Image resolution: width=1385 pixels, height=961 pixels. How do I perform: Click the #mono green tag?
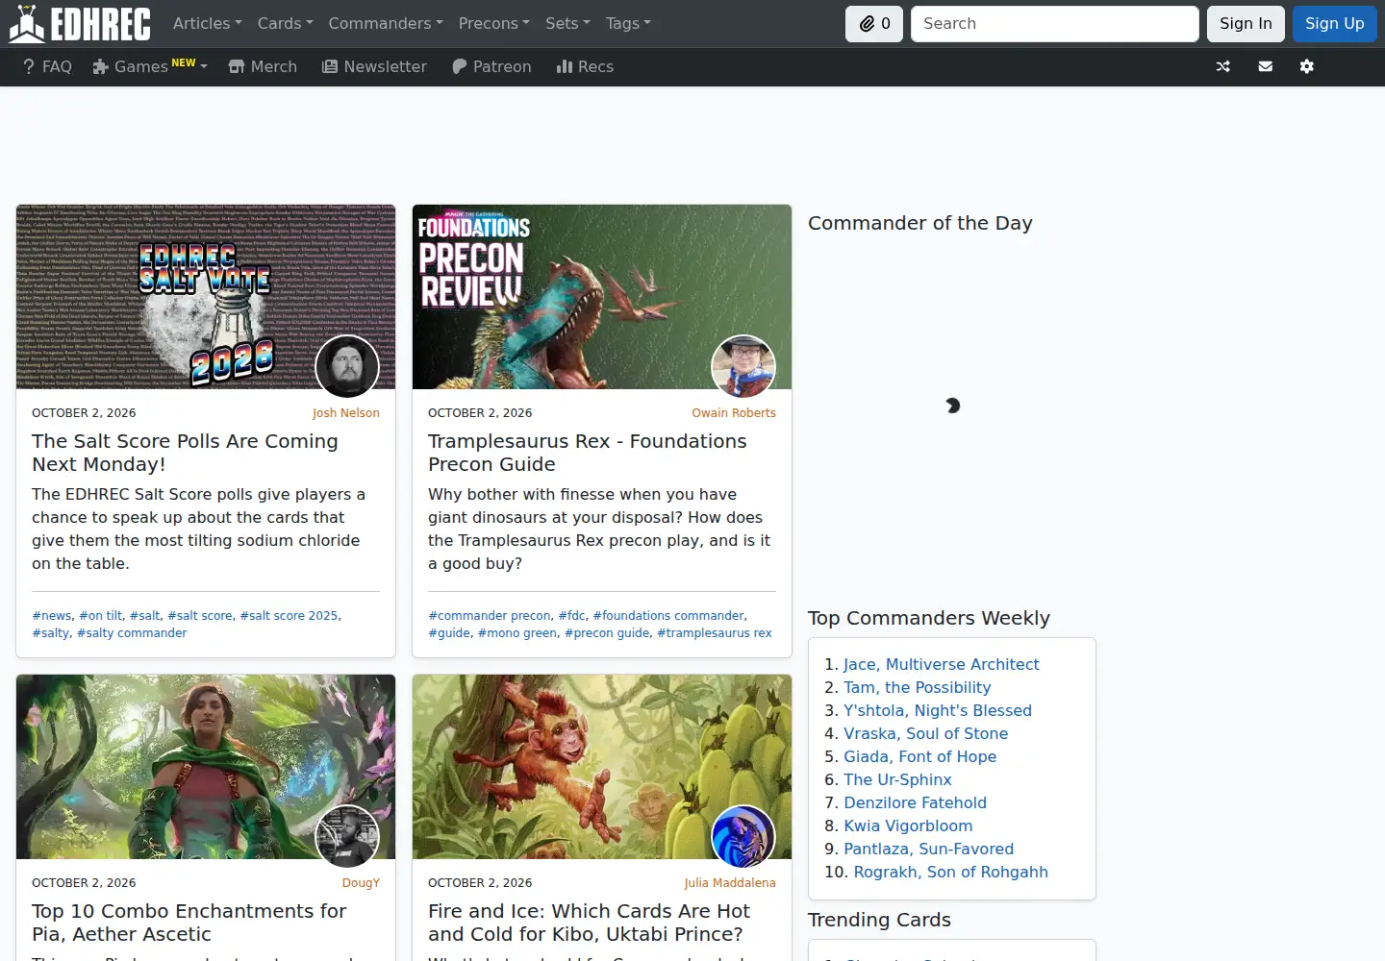click(x=517, y=633)
